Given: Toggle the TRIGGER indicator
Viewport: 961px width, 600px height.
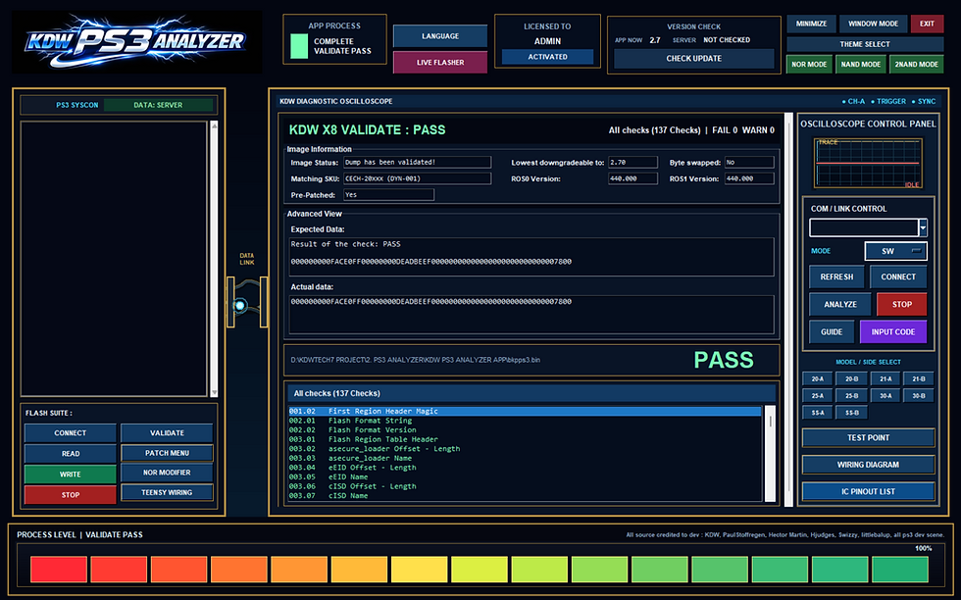Looking at the screenshot, I should [887, 102].
